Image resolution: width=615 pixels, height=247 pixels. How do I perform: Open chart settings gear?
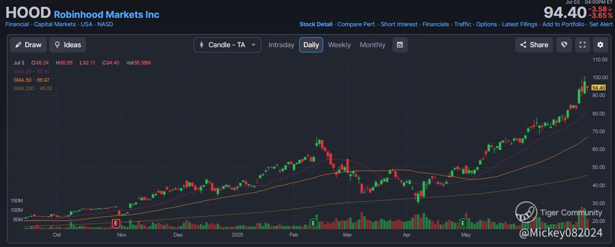click(x=600, y=45)
